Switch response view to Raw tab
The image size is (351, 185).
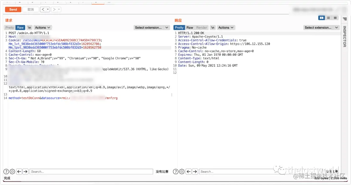190,28
